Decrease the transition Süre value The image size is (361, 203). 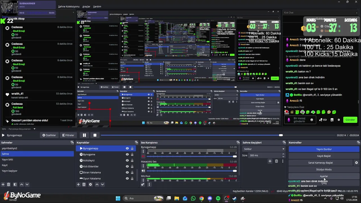pos(283,156)
